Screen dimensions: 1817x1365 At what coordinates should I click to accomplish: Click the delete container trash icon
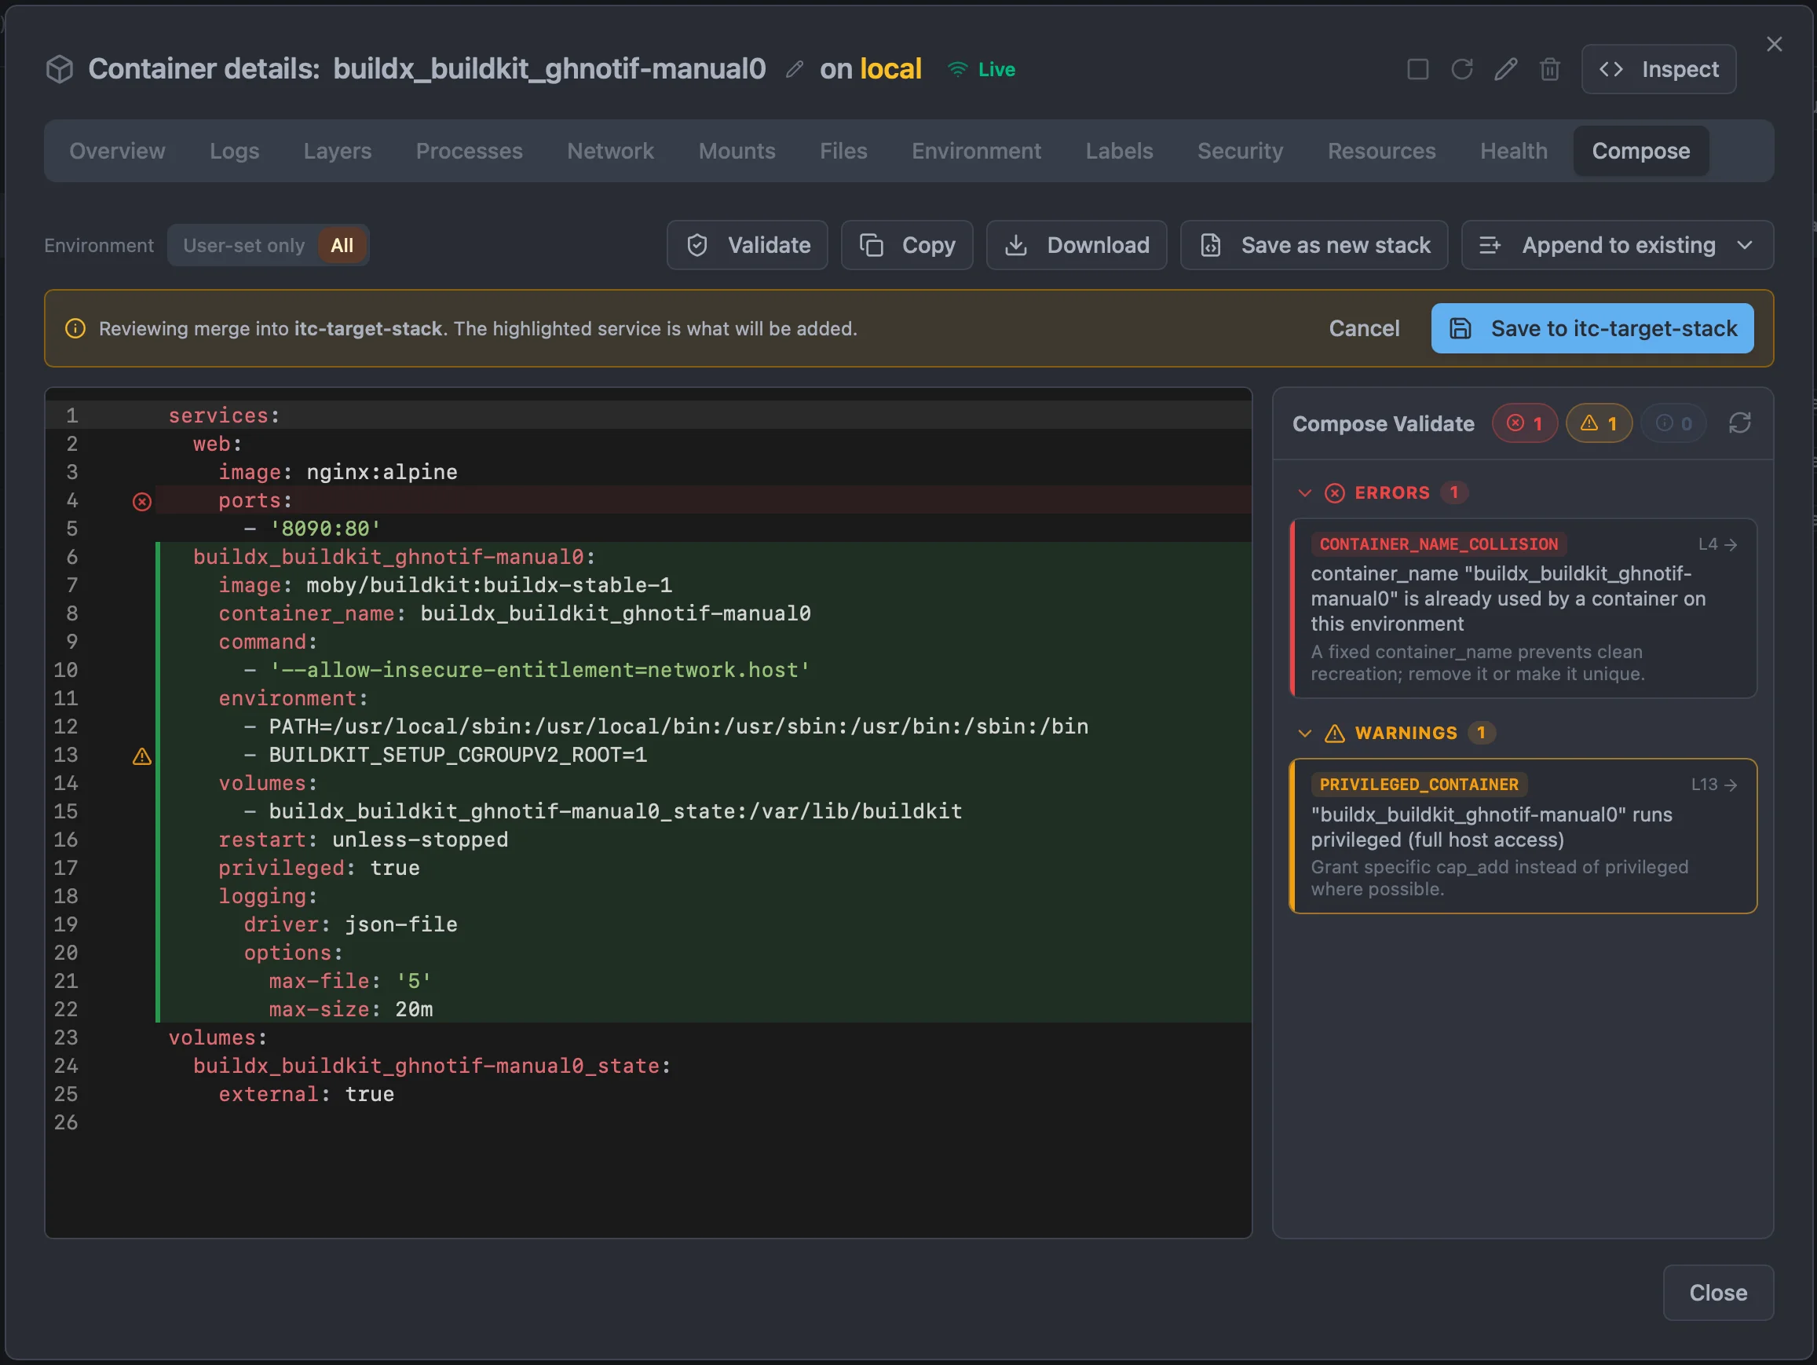(1550, 69)
